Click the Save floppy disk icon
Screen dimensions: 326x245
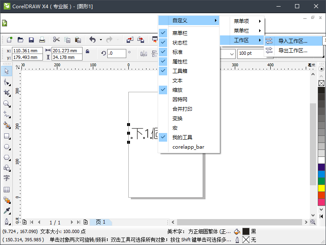[x=31, y=40]
